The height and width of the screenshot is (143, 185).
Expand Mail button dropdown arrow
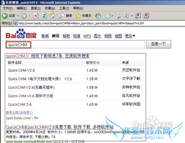(112, 16)
